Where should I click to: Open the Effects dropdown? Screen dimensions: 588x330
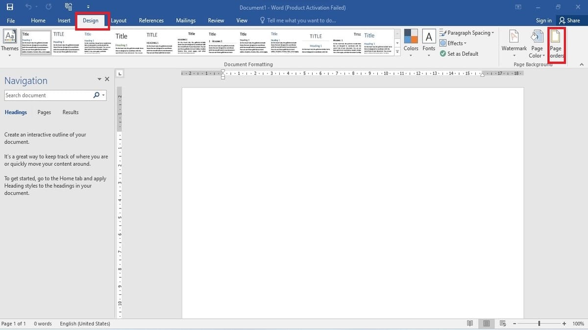click(x=453, y=43)
